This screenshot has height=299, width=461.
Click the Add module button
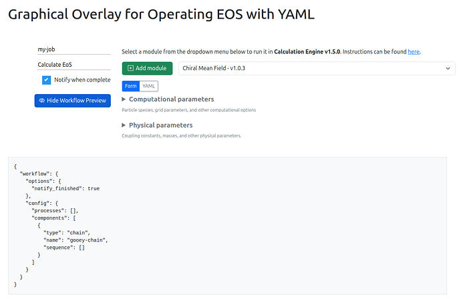[147, 68]
